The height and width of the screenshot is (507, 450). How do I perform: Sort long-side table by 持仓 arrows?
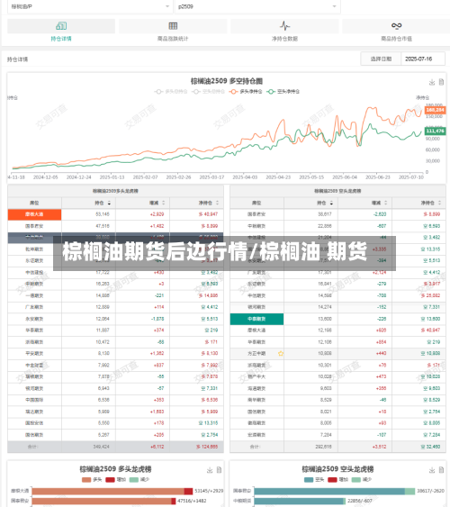[x=109, y=203]
